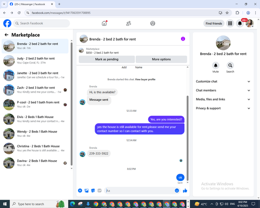This screenshot has height=208, width=260.
Task: Choose a sticker in the composer
Action: [x=93, y=191]
